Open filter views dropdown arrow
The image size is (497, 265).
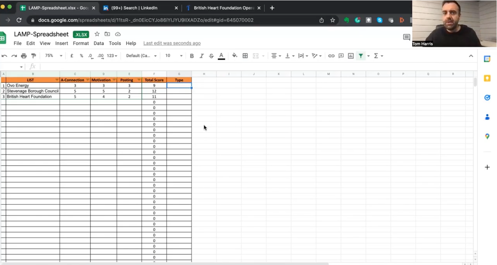[x=368, y=56]
